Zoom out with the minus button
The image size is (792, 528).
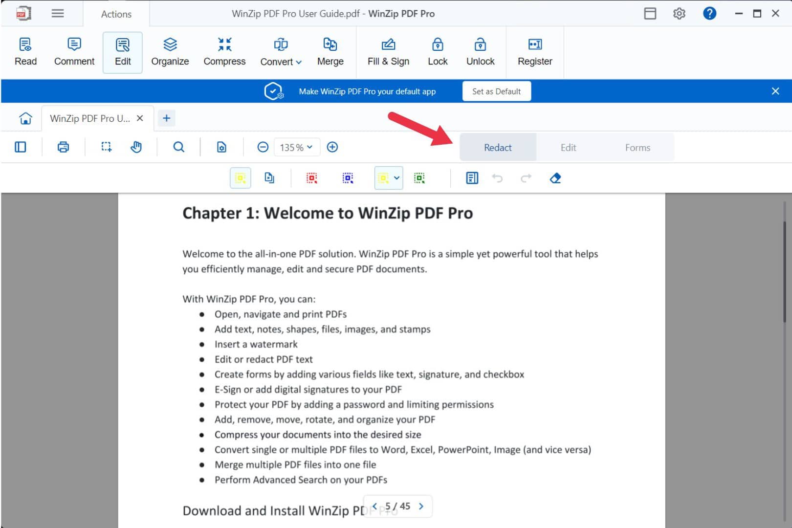(x=263, y=147)
